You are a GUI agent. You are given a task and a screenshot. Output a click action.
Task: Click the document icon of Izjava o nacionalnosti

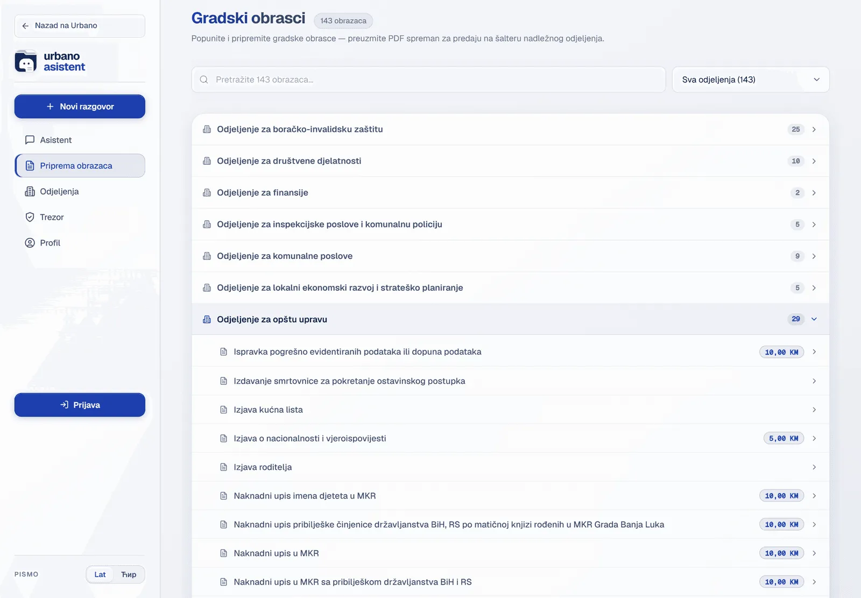tap(224, 439)
